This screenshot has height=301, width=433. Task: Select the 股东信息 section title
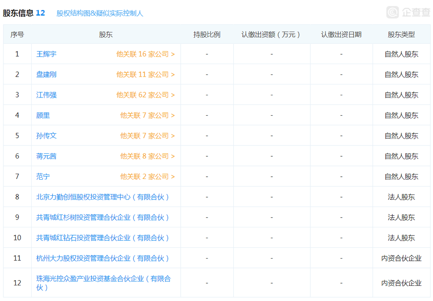[x=18, y=13]
